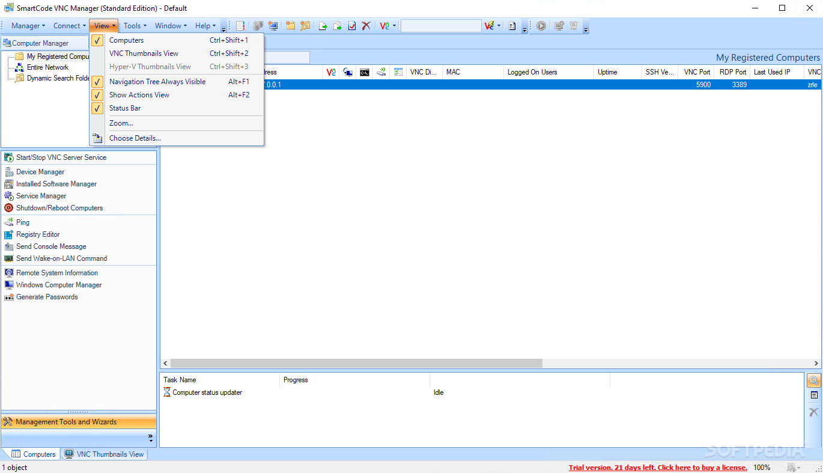Open the Connect menu dropdown
Screen dimensions: 823x473
click(69, 26)
